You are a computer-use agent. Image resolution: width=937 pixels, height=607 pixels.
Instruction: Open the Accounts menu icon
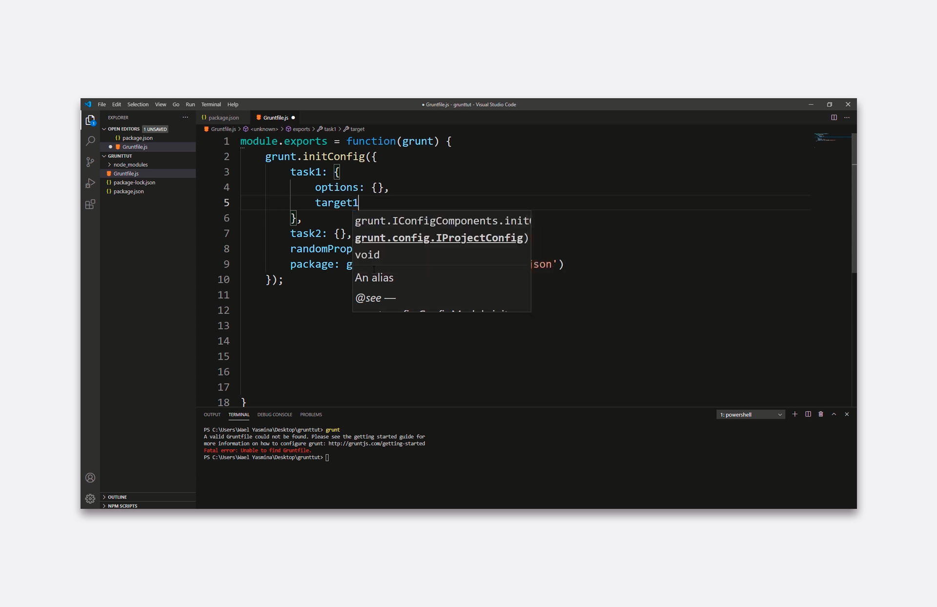[x=90, y=478]
